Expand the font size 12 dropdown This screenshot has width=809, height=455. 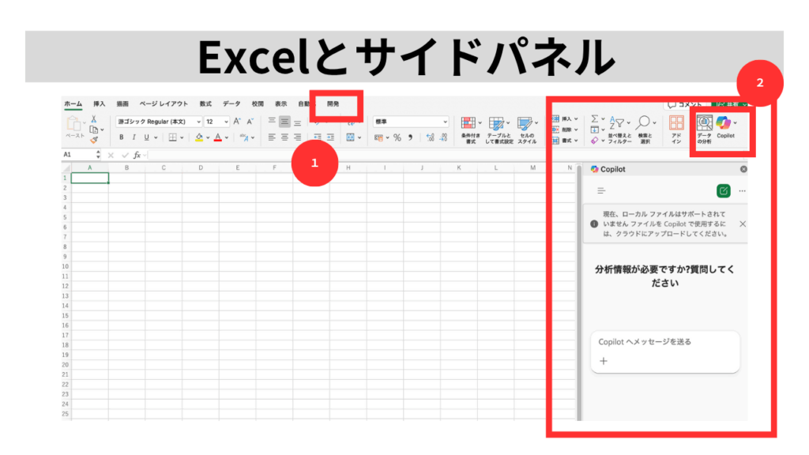(226, 122)
